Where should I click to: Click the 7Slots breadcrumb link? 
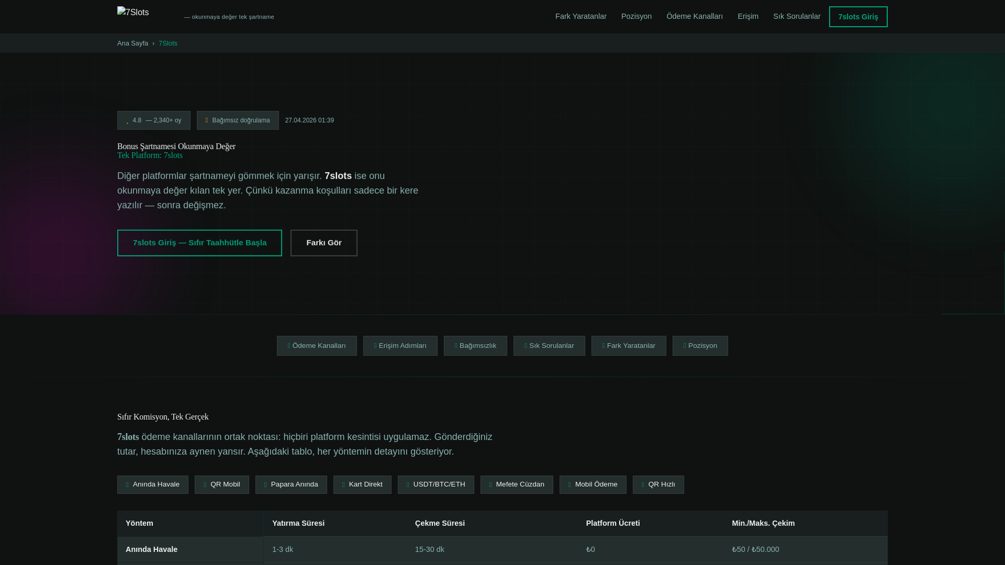[x=167, y=43]
